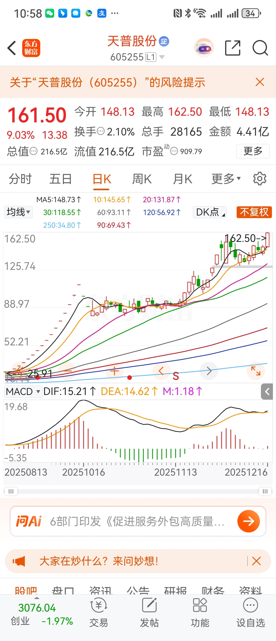Image resolution: width=276 pixels, height=641 pixels.
Task: Click the zoom-in plus chart control
Action: (115, 371)
